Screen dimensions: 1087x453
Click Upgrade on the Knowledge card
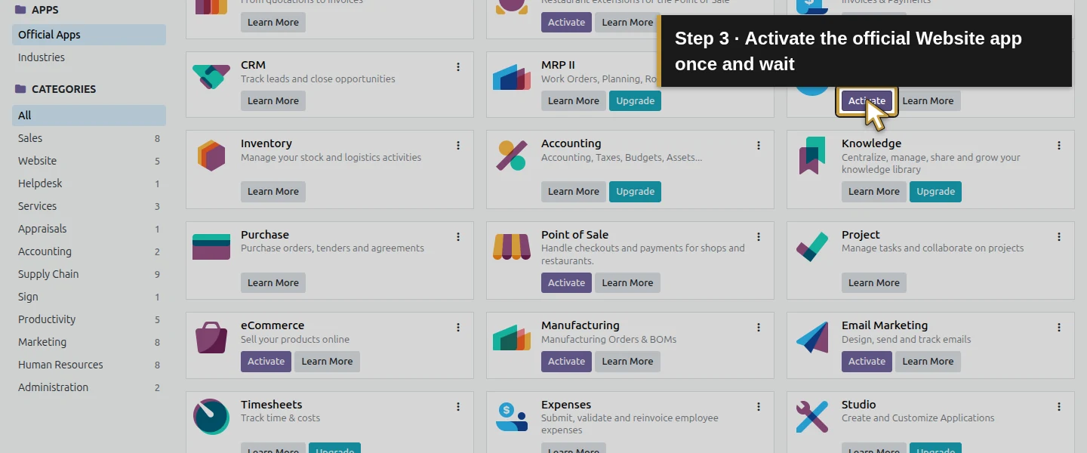936,192
